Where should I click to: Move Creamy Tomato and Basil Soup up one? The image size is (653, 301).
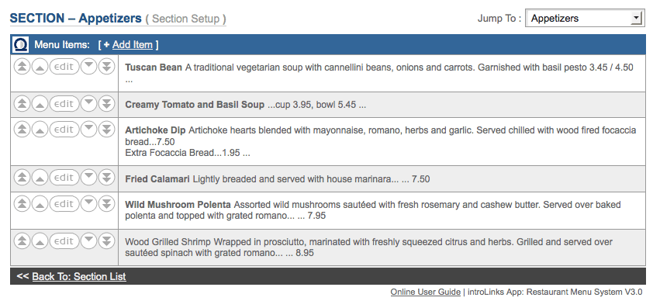pos(40,104)
